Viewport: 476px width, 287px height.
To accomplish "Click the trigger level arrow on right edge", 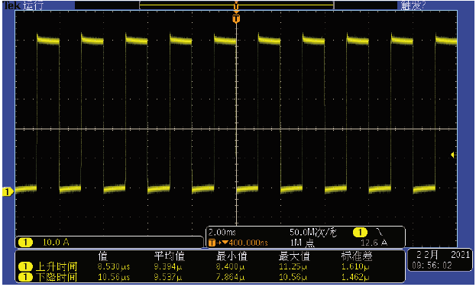I will [x=452, y=155].
